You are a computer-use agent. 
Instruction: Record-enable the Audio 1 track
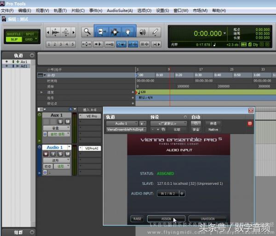click(46, 154)
